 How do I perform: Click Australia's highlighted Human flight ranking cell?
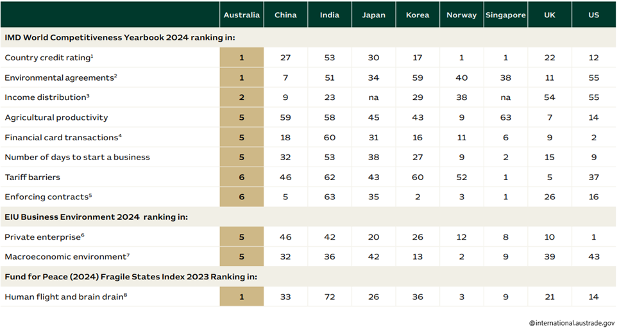click(x=241, y=297)
